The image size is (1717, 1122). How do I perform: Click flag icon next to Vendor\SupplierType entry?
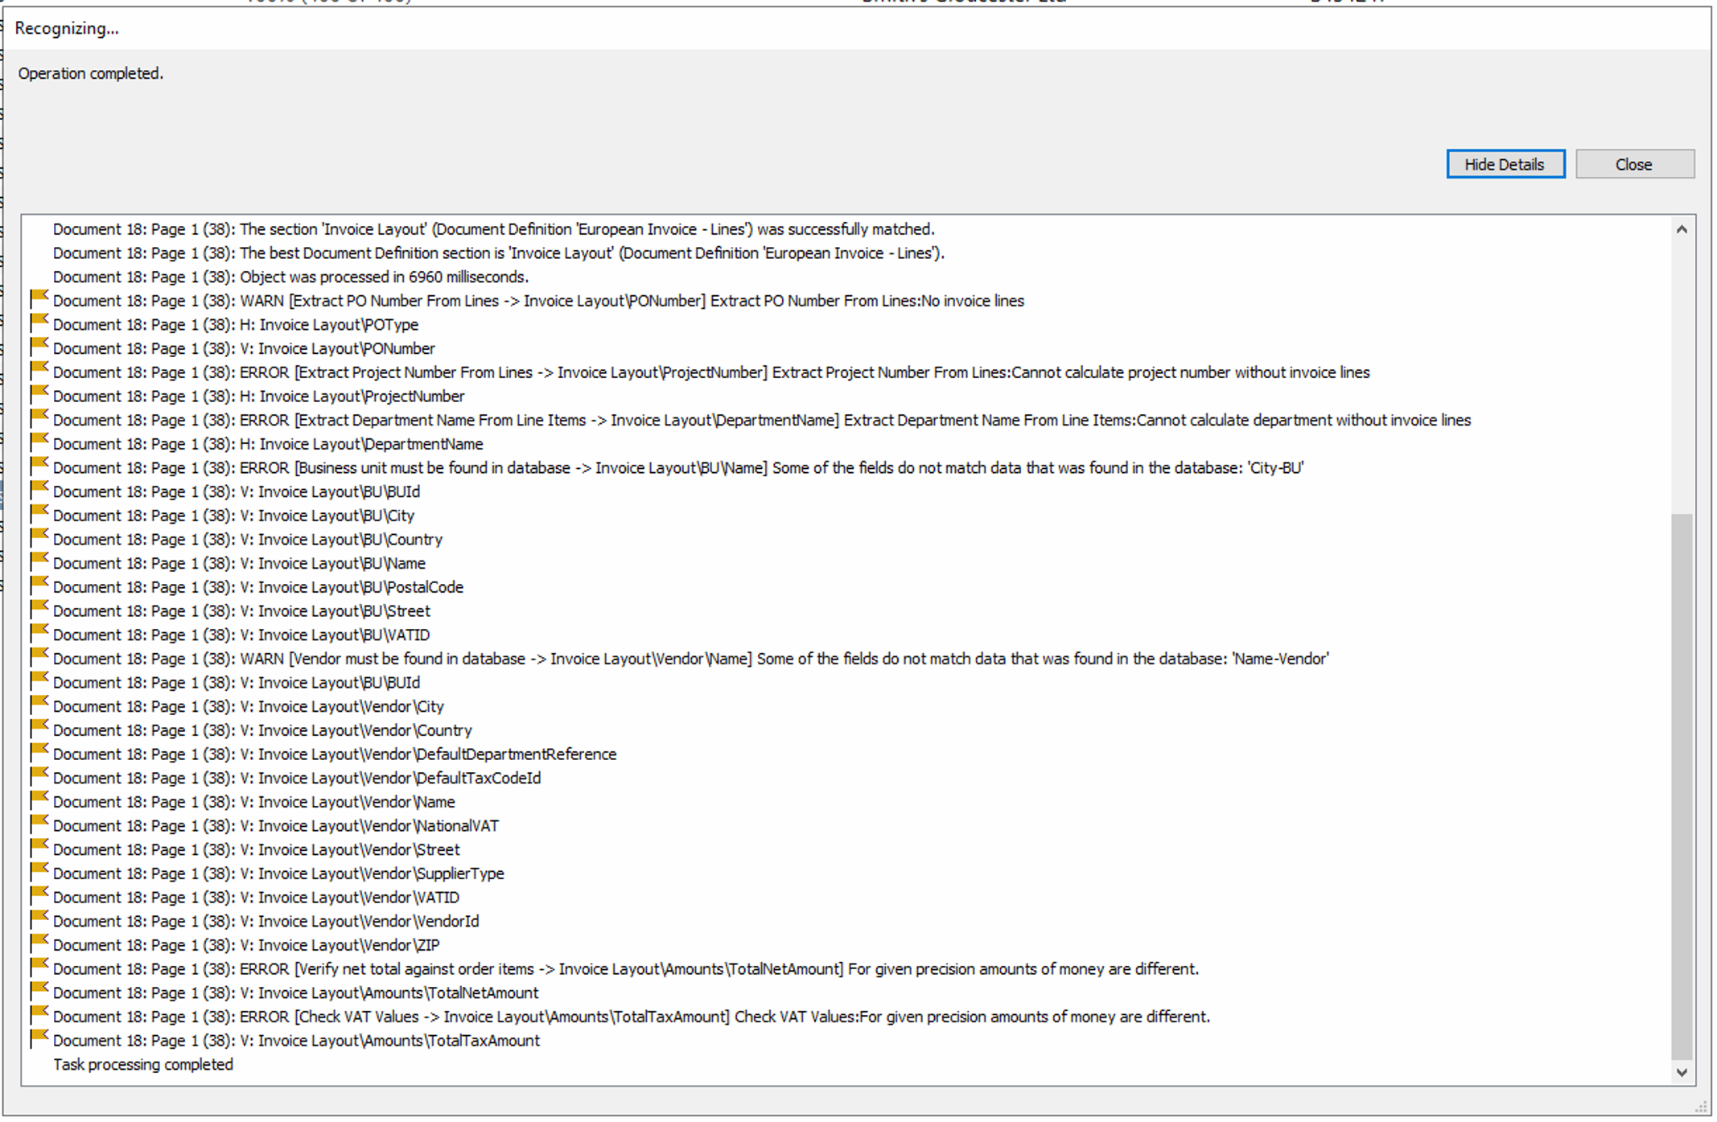point(39,873)
